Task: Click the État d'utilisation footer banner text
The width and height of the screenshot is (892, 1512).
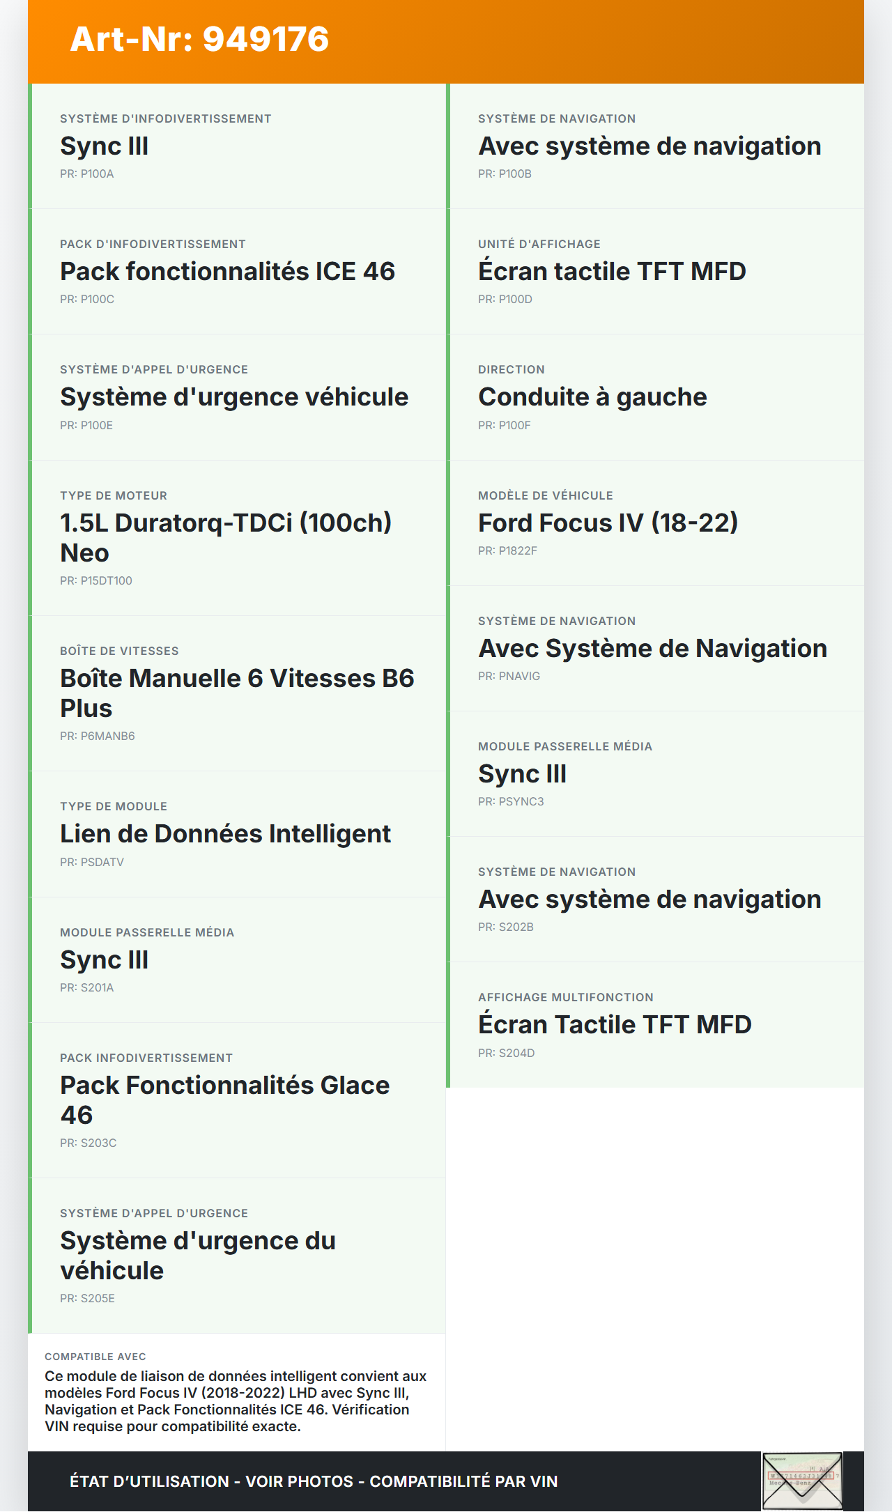Action: [x=314, y=1481]
